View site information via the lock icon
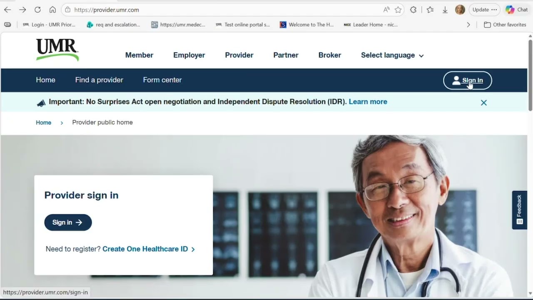 [68, 10]
